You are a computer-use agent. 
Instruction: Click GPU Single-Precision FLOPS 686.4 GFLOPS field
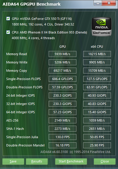[x=63, y=79]
